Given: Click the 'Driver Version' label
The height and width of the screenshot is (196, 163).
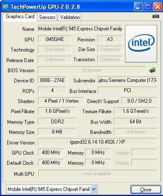Looking at the screenshot, I should [x=21, y=143].
